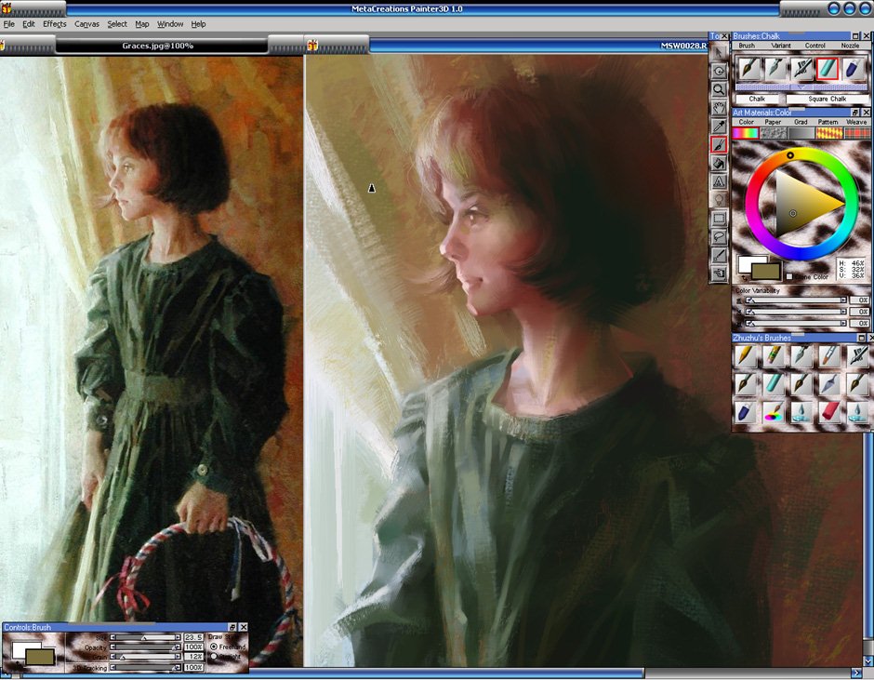The height and width of the screenshot is (680, 874).
Task: Open the Select menu
Action: click(x=117, y=24)
